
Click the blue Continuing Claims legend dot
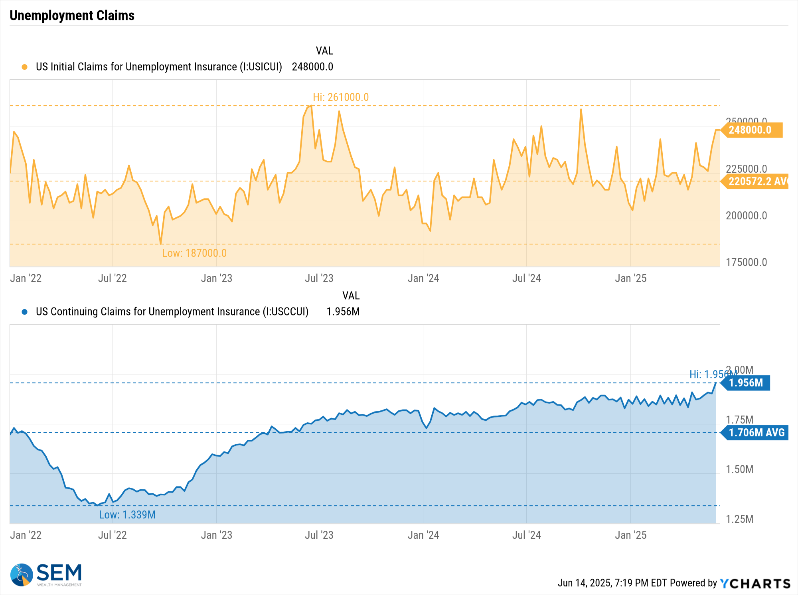tap(25, 312)
